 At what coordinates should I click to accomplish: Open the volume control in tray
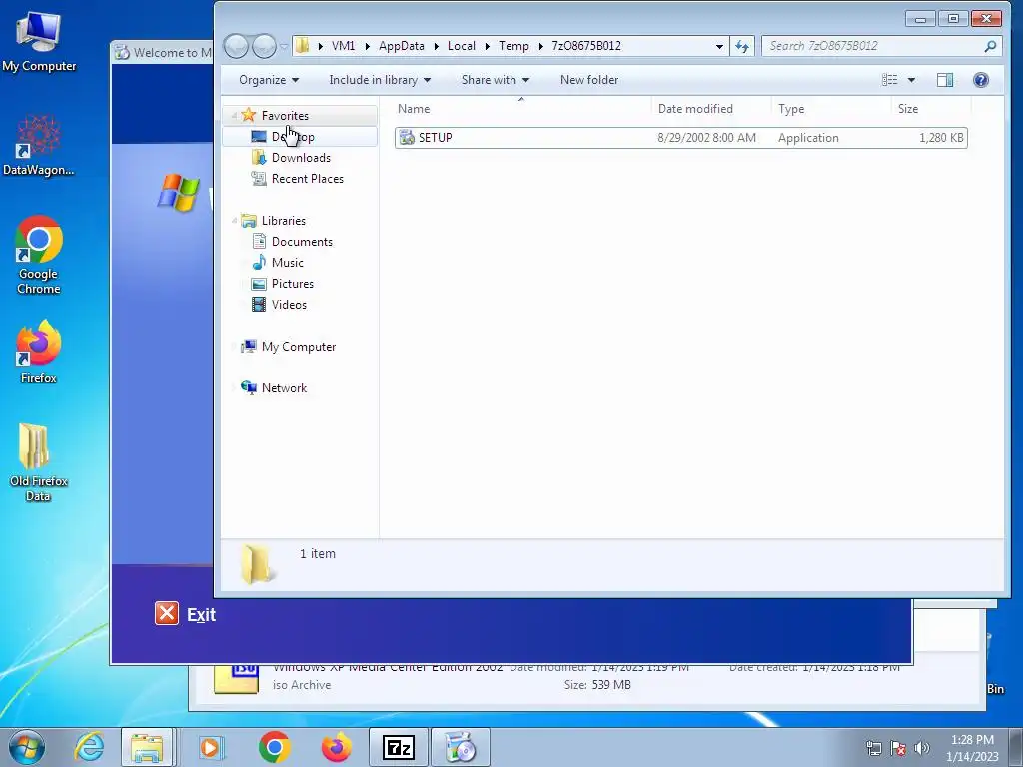(922, 748)
